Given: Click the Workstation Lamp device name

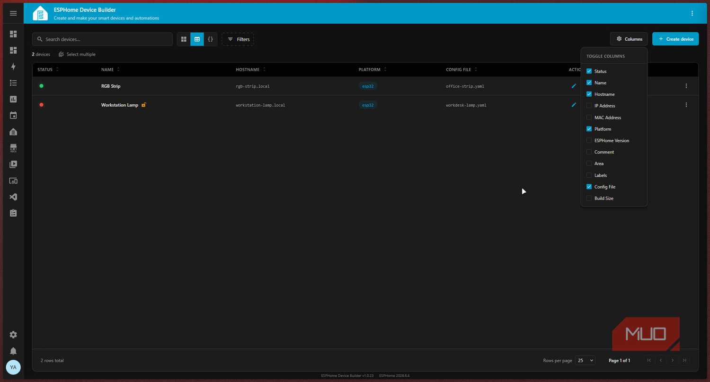Looking at the screenshot, I should [120, 105].
